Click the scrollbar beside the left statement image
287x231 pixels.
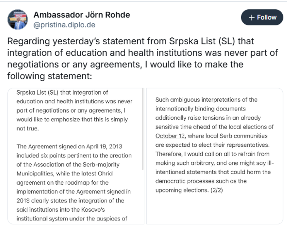(143, 128)
